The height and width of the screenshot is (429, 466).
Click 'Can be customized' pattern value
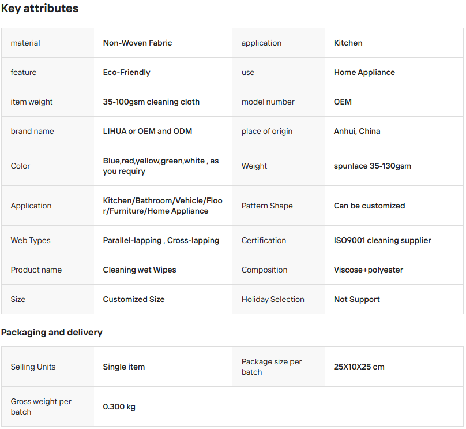[369, 206]
